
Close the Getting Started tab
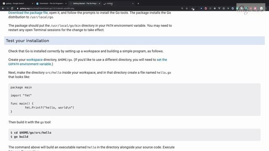(x=99, y=3)
